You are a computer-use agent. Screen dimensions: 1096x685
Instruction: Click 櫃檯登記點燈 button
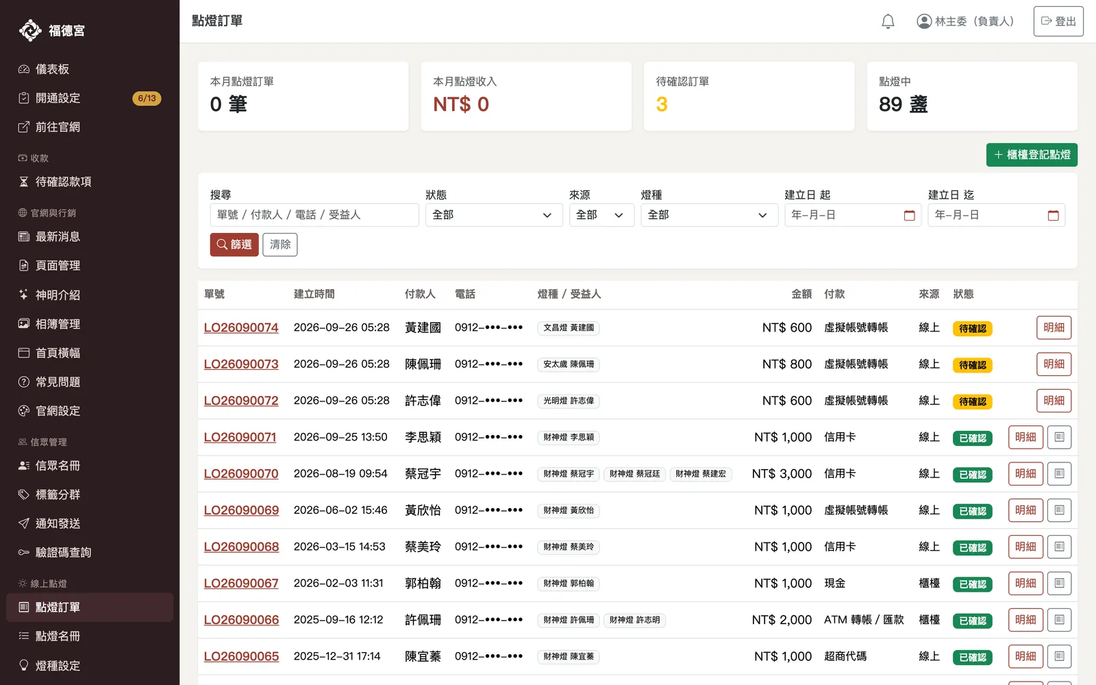[x=1032, y=155]
